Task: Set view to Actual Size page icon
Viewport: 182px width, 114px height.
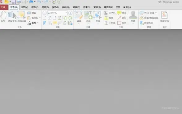Action: click(x=45, y=18)
